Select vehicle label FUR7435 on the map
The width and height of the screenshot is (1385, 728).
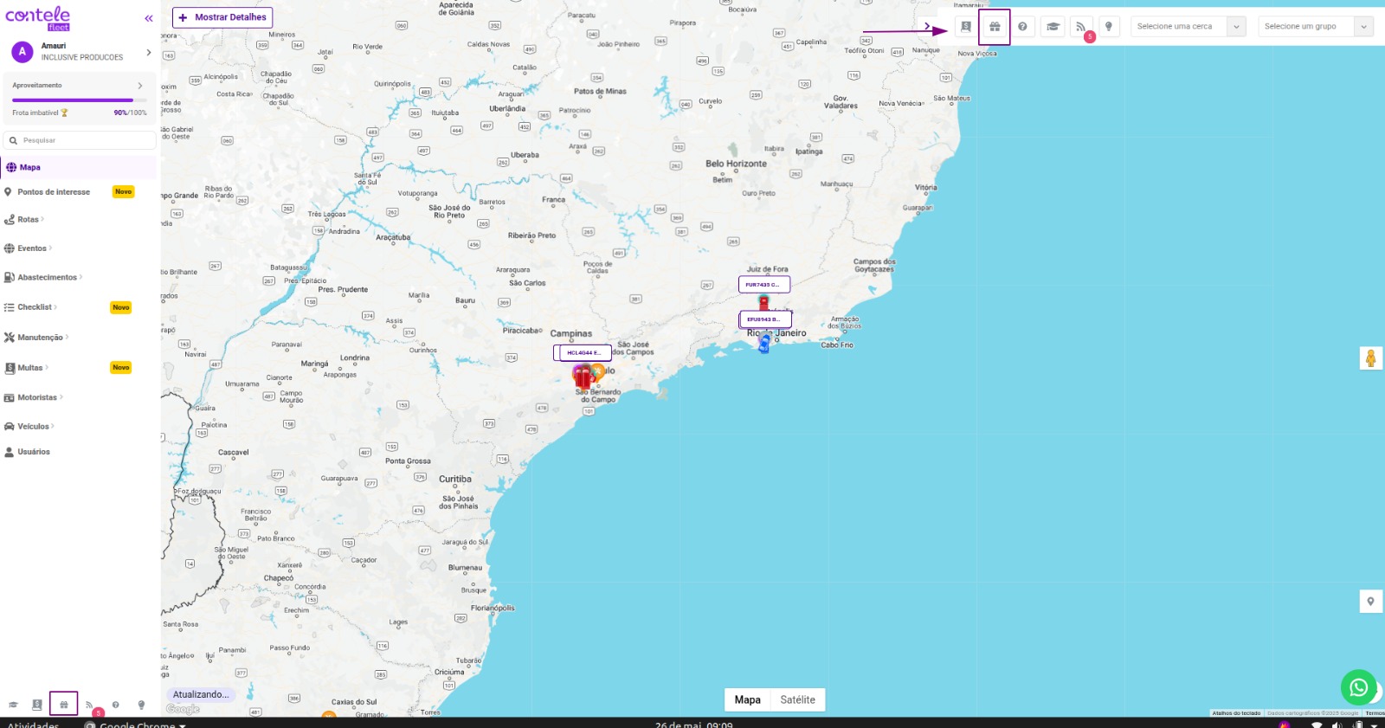point(764,285)
